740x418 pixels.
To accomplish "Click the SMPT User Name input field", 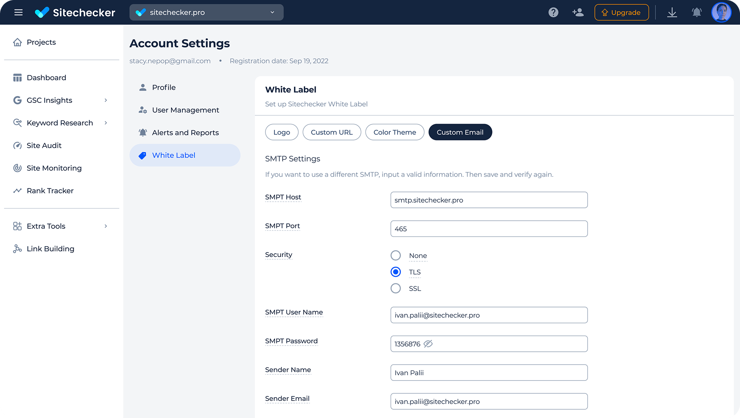I will (489, 315).
